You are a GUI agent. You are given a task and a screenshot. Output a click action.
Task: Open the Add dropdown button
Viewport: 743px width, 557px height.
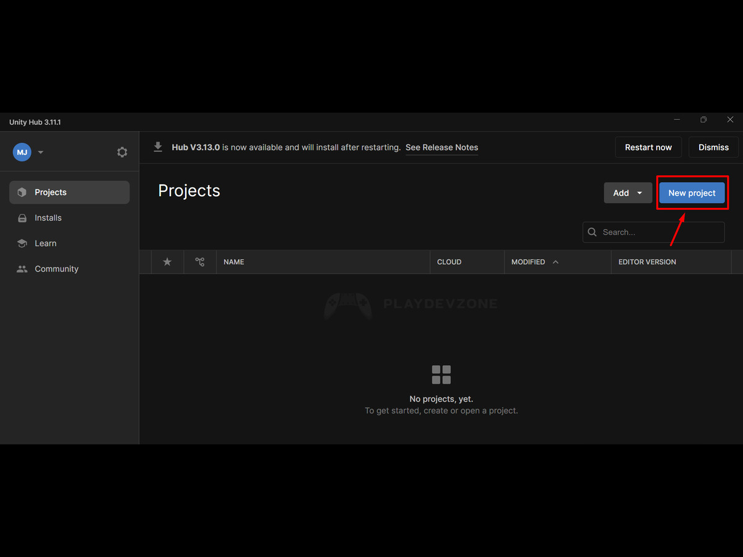pos(628,193)
